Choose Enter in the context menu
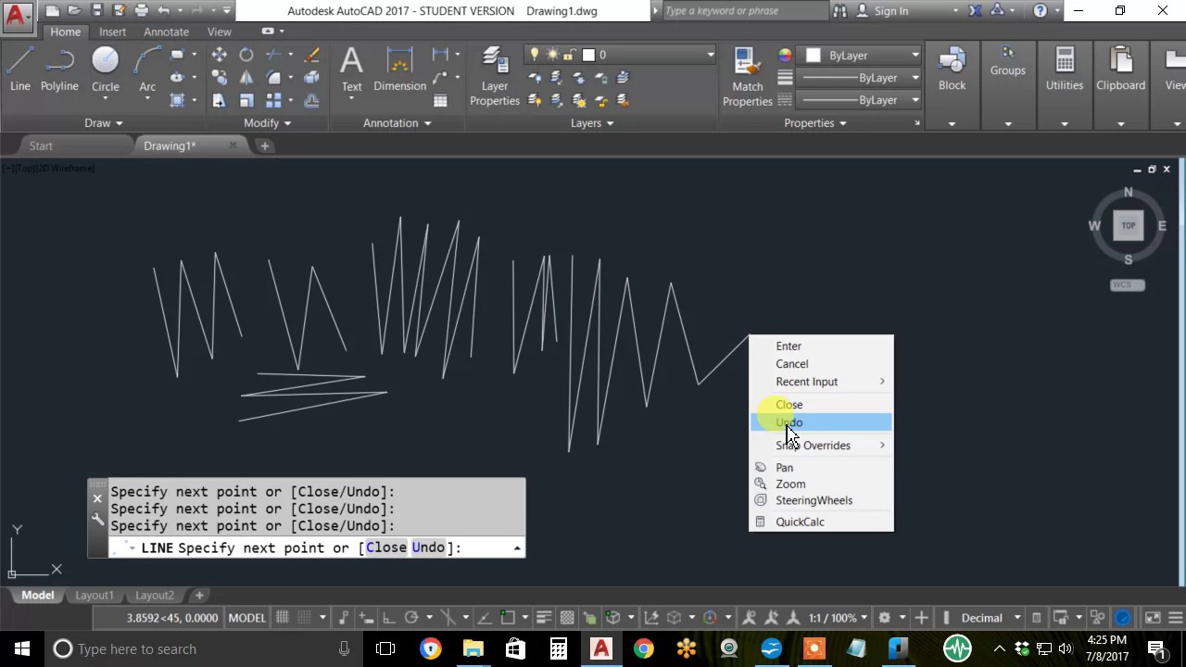 click(821, 346)
